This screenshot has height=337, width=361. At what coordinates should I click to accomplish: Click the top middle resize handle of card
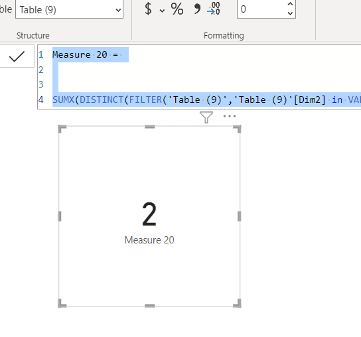tap(150, 127)
